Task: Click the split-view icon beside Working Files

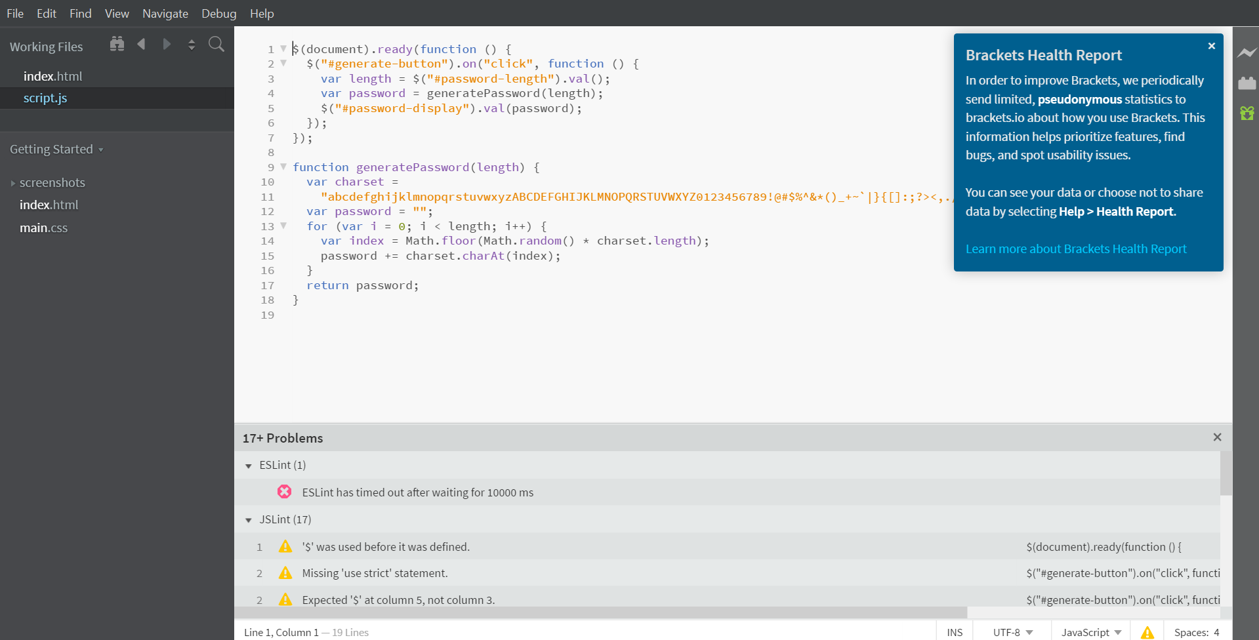Action: [x=117, y=44]
